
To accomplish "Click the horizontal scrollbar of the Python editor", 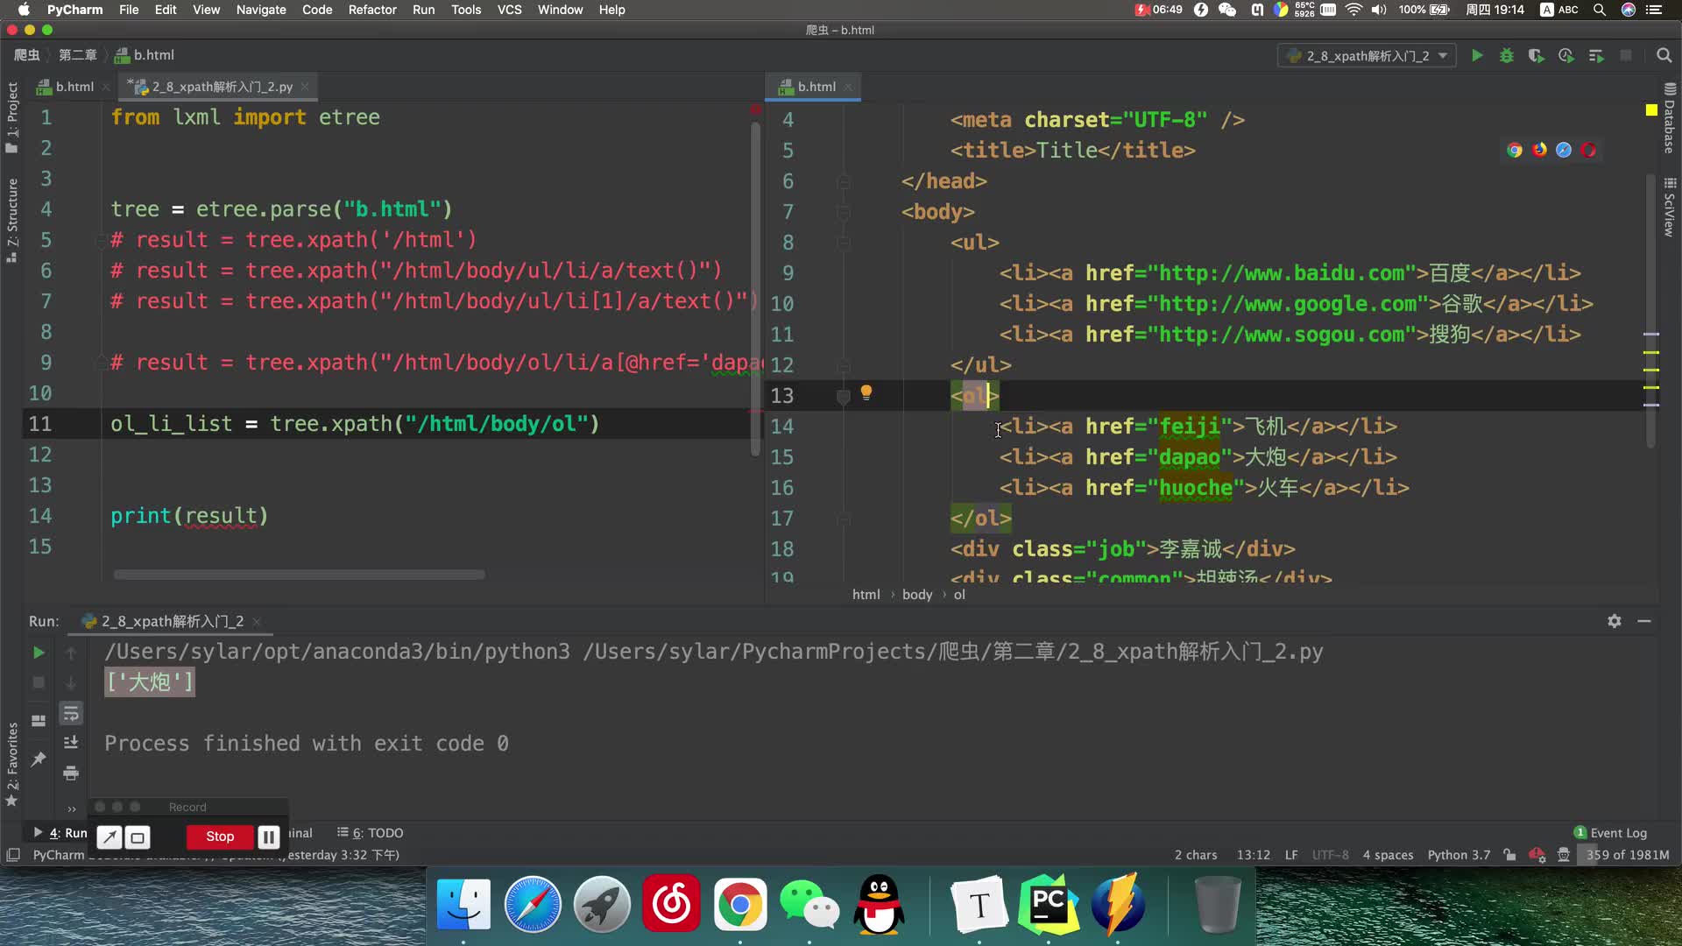I will coord(299,575).
